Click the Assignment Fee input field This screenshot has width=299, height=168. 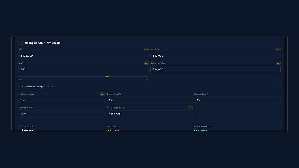(215, 69)
